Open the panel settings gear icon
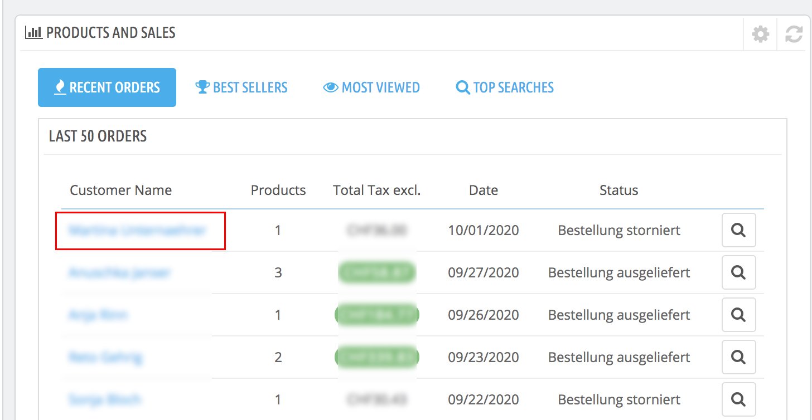The width and height of the screenshot is (812, 420). click(x=760, y=35)
